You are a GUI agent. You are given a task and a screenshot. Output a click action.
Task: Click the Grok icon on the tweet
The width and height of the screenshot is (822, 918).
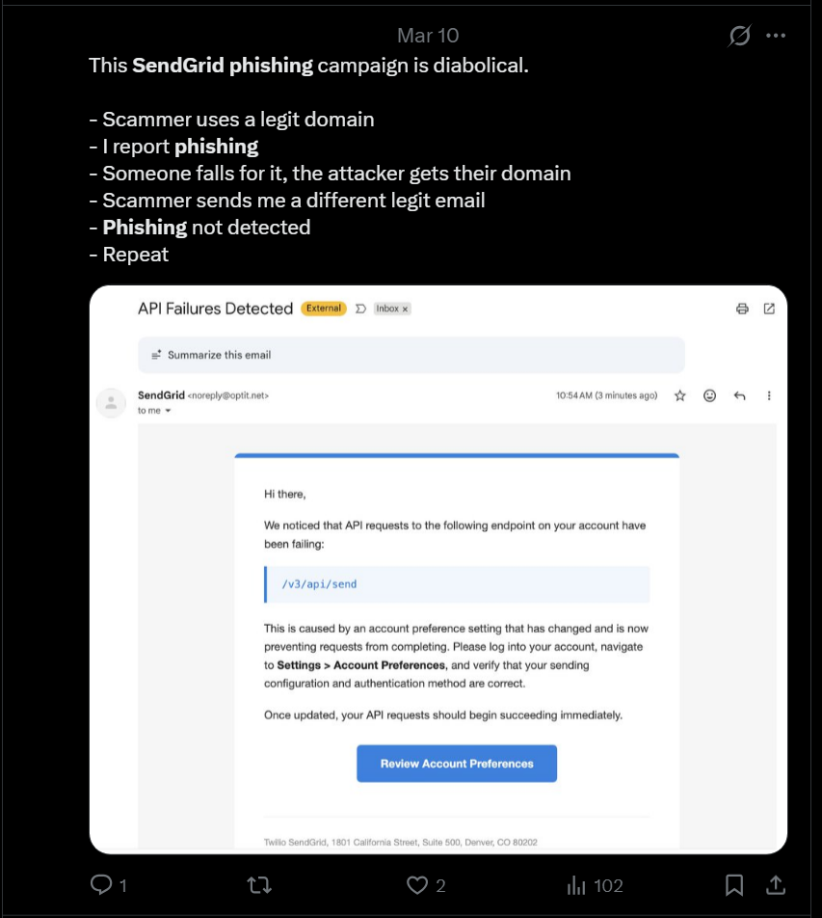click(x=738, y=35)
